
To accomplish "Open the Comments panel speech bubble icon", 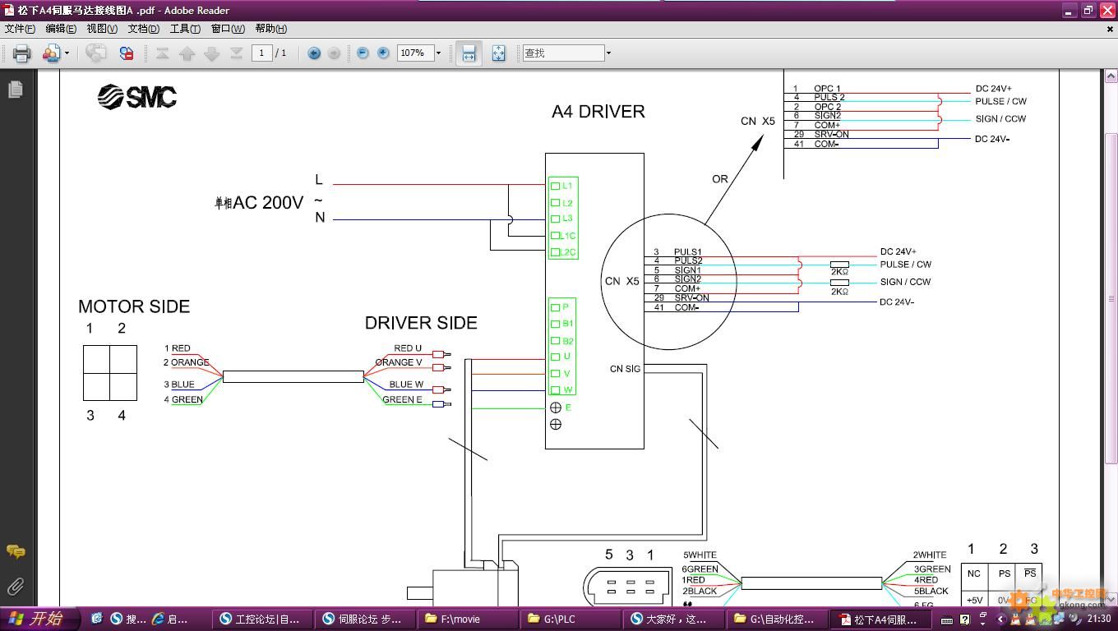I will 16,551.
